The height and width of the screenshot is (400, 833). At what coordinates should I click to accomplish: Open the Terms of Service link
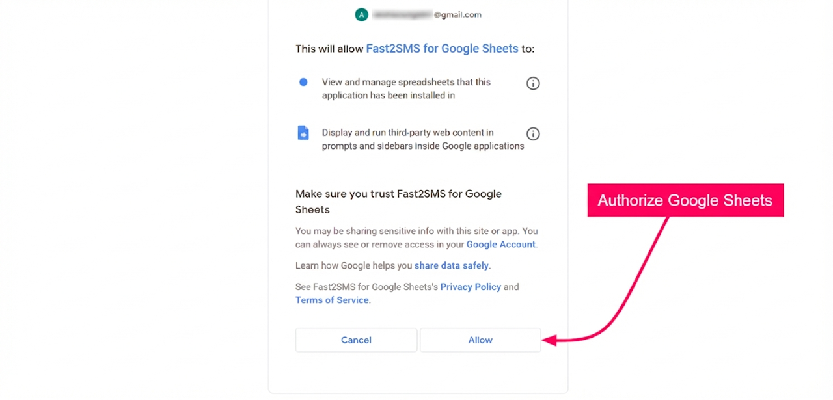332,300
